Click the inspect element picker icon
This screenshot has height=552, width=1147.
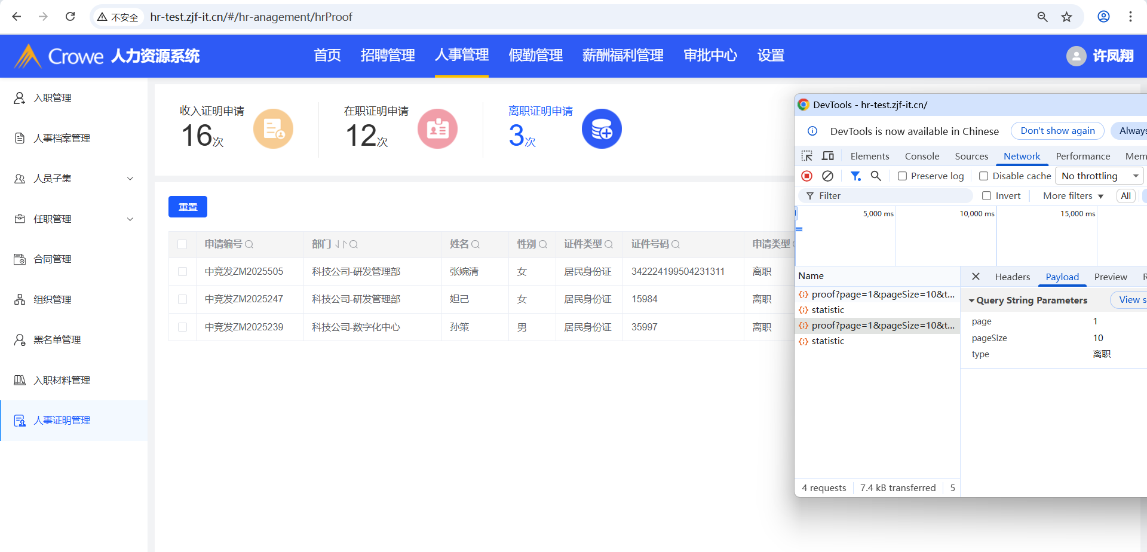click(x=806, y=156)
